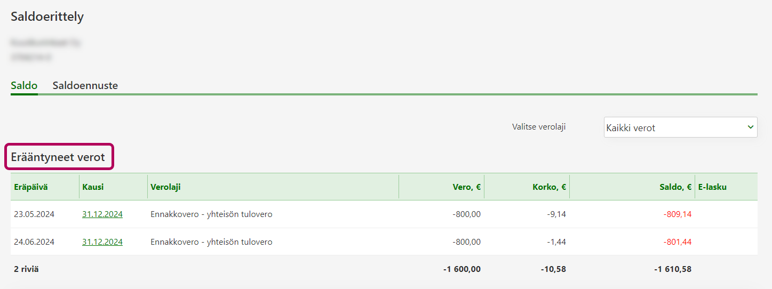Open Kausi link in the 23.05.2024 row
The width and height of the screenshot is (772, 289).
[x=102, y=214]
